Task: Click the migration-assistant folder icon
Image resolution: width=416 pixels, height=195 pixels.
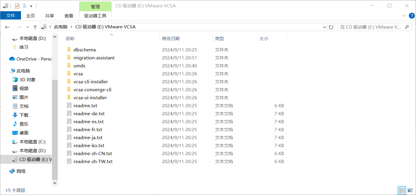Action: click(69, 58)
